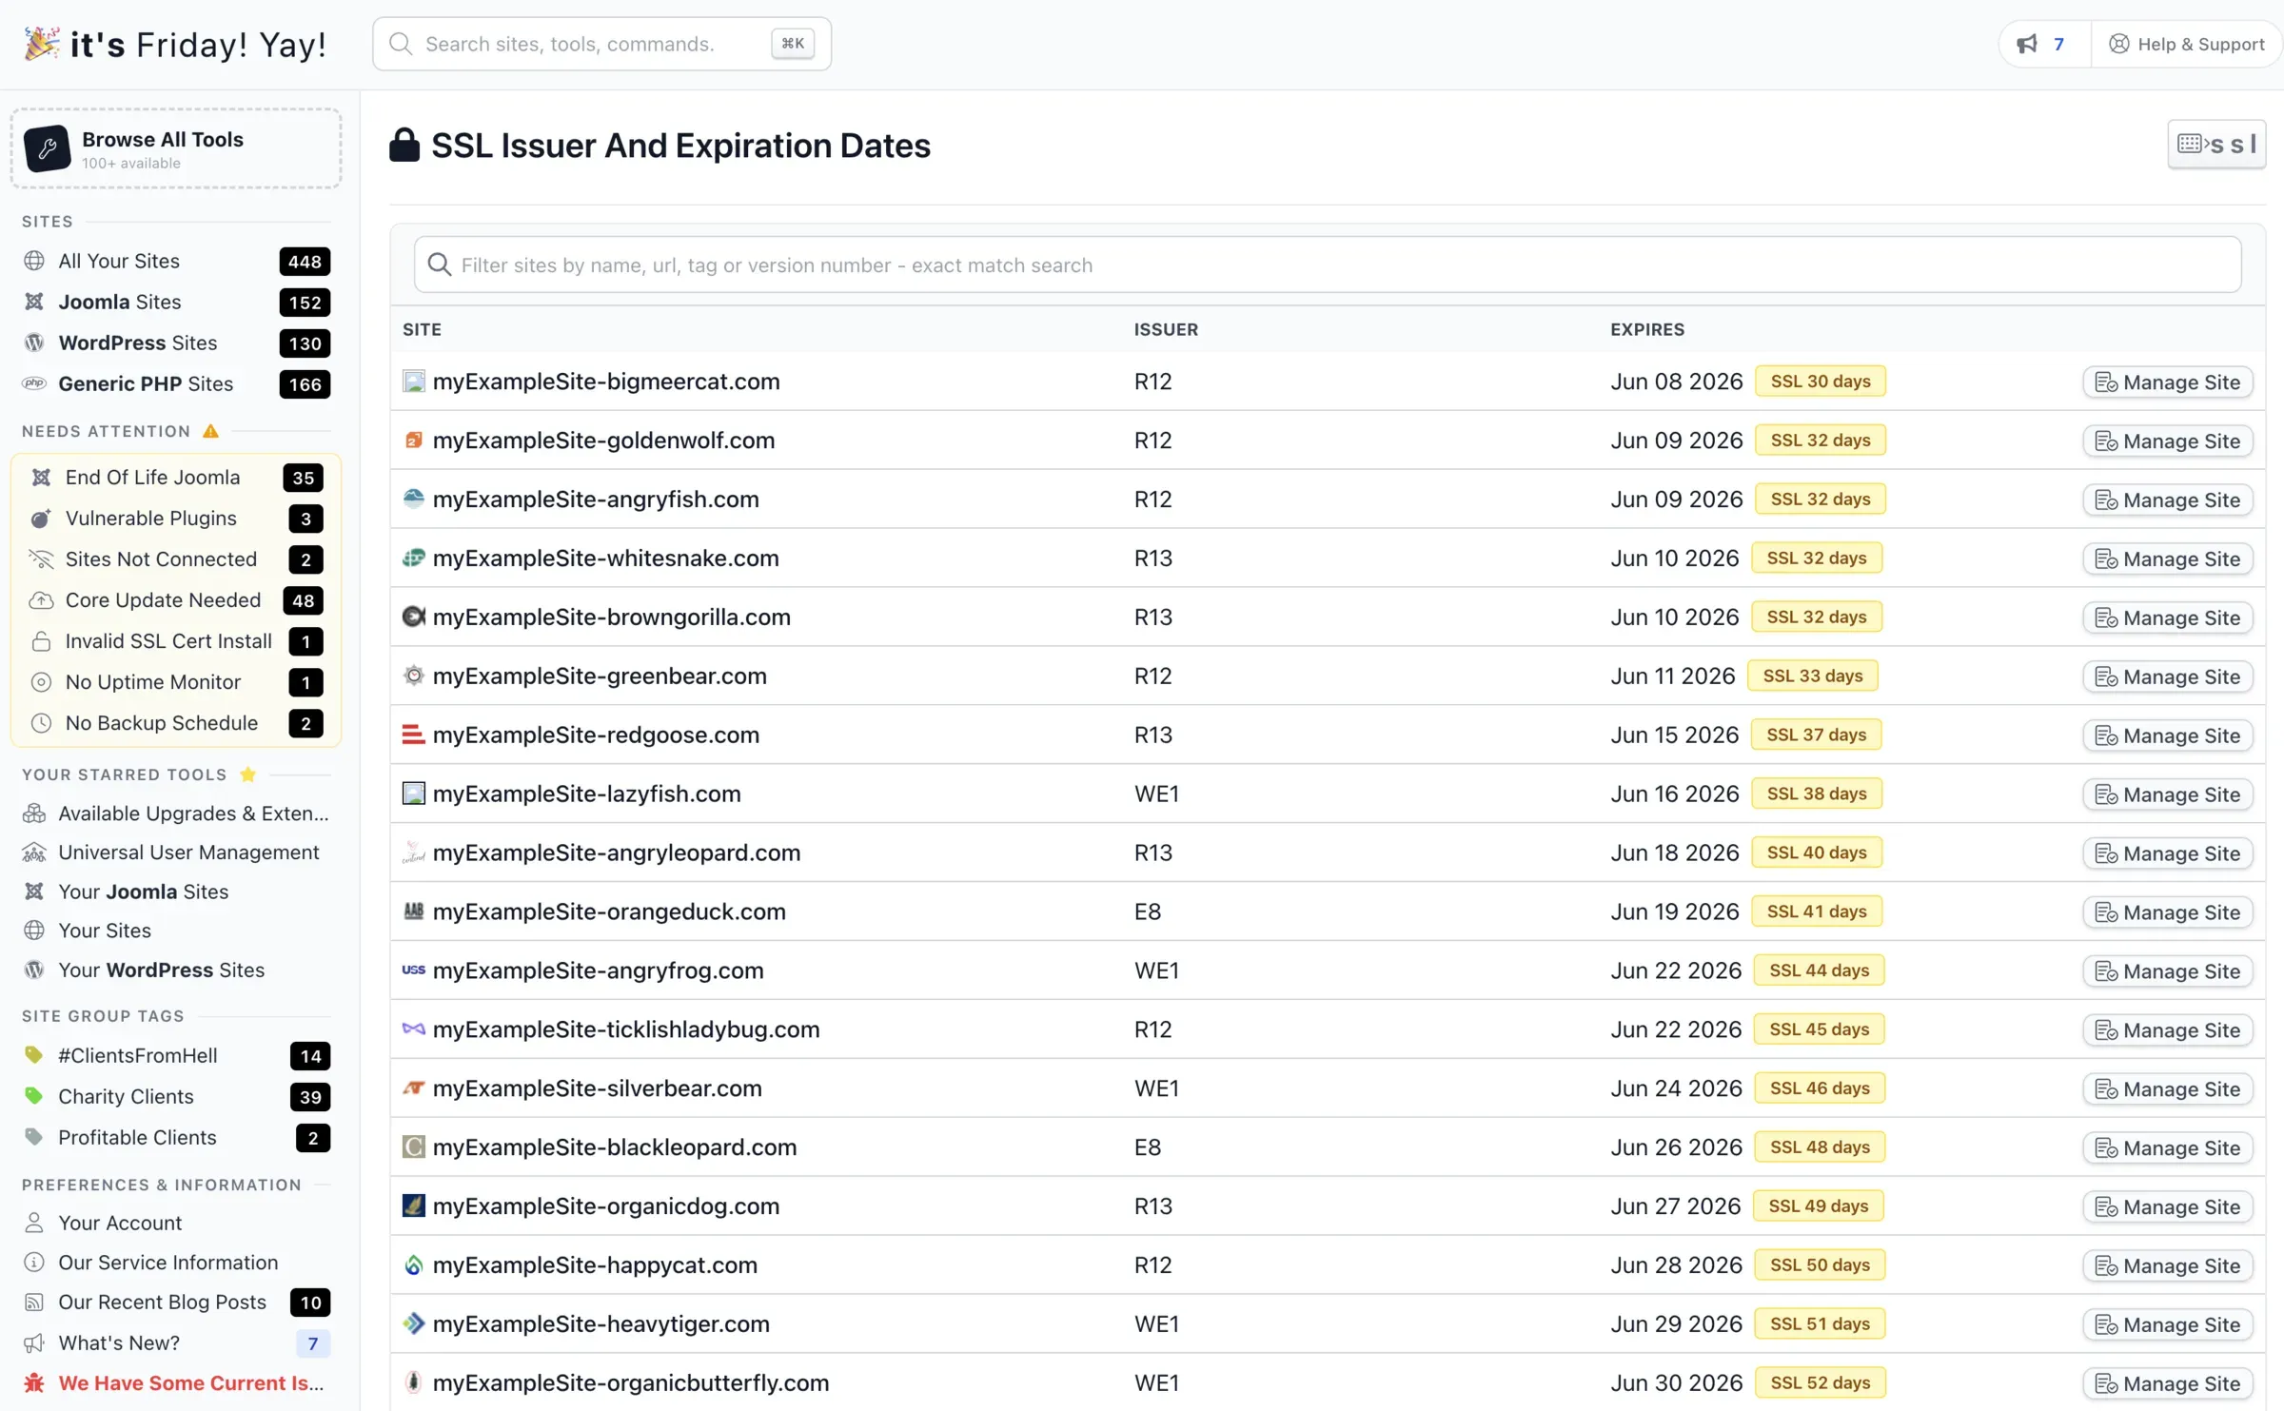Click favicon of myExampleSite-redgoose.com
Screen dimensions: 2284x1411
tap(413, 735)
